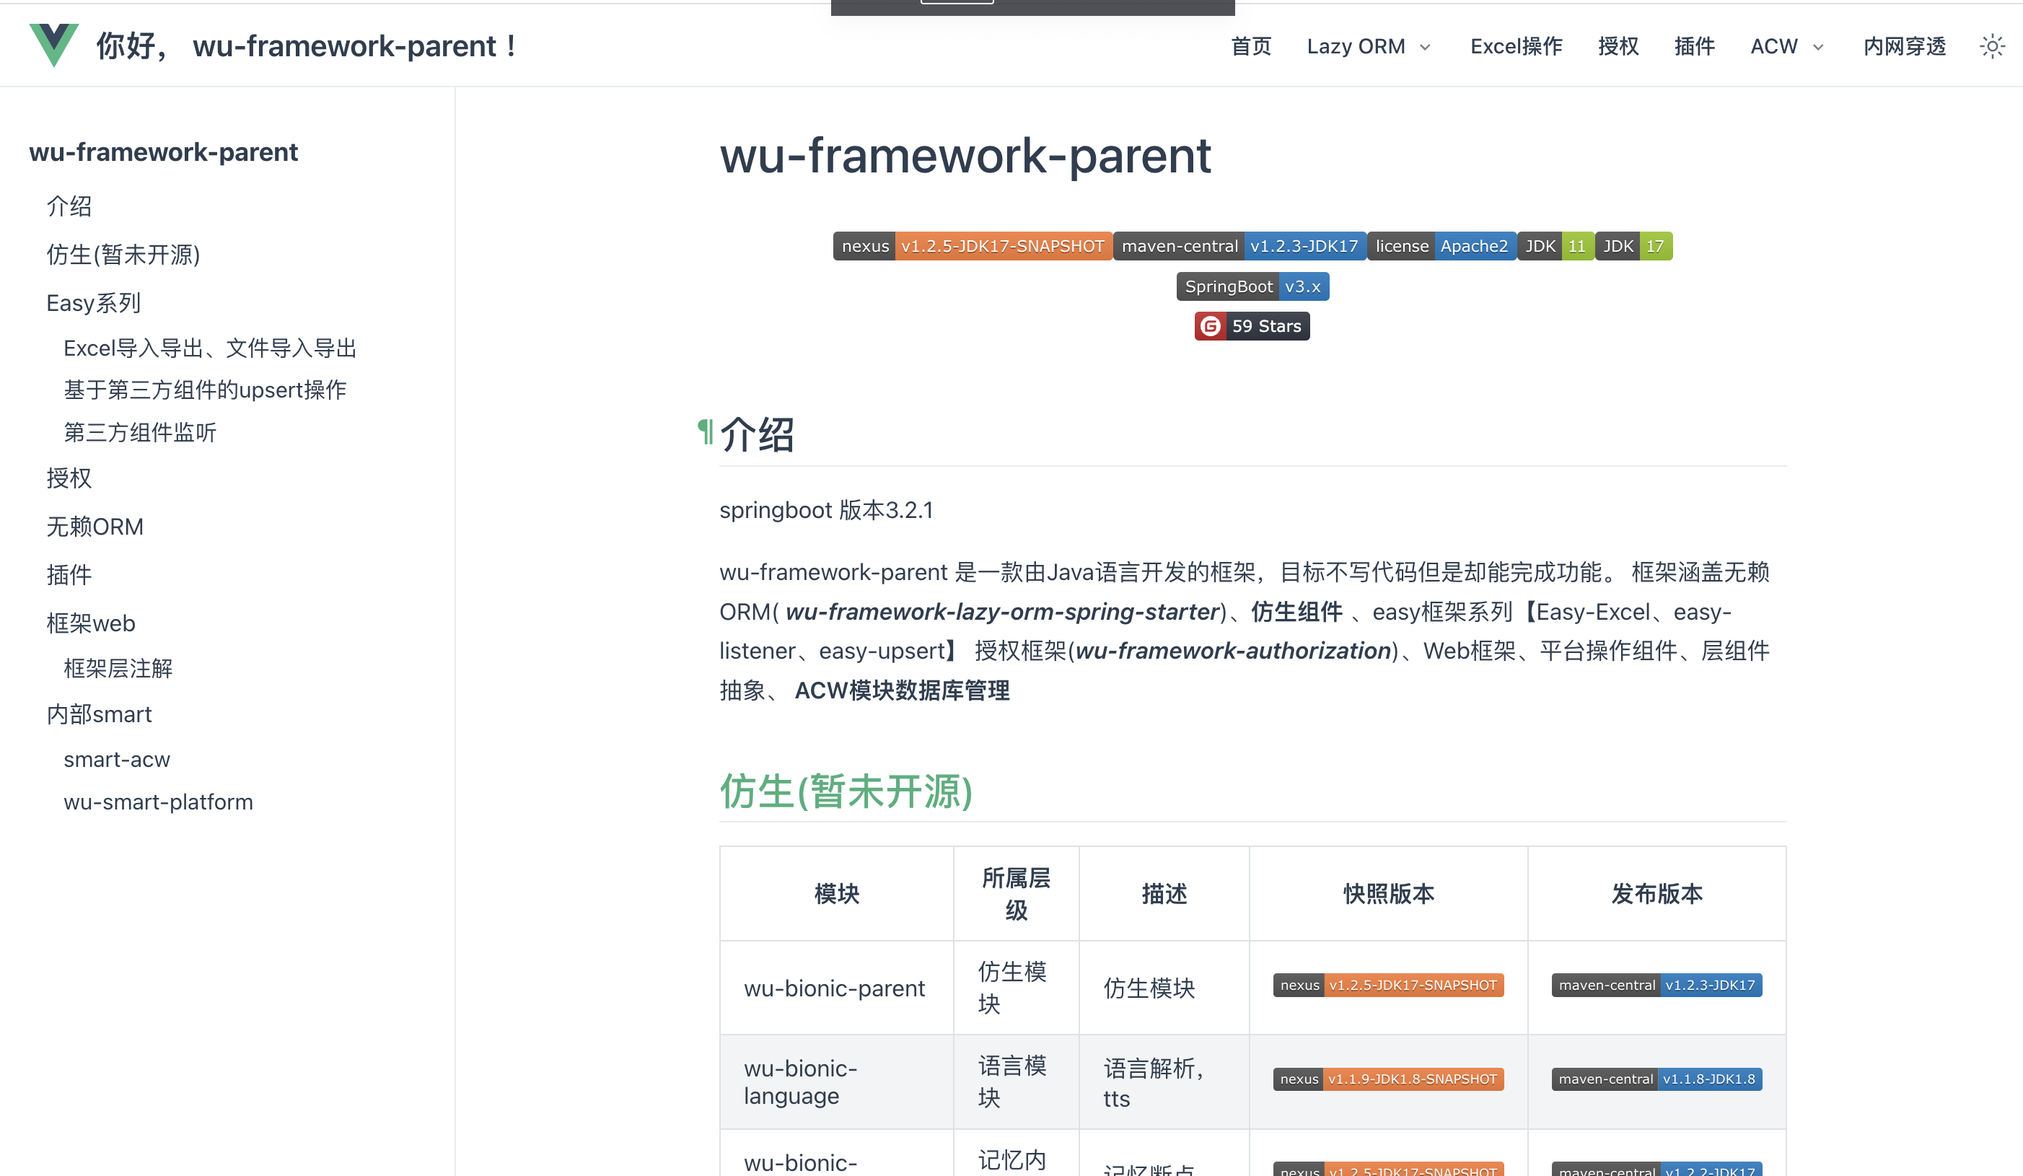
Task: Click the 内网穿透 navbar entry
Action: tap(1903, 45)
